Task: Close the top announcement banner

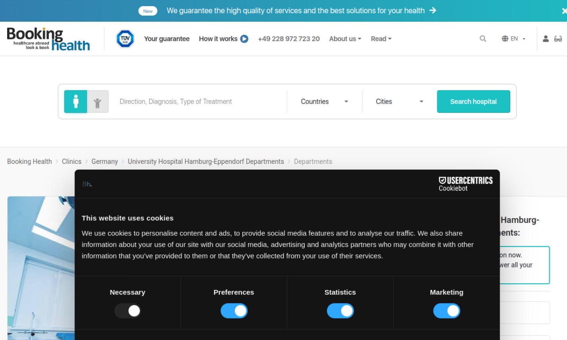Action: click(564, 11)
